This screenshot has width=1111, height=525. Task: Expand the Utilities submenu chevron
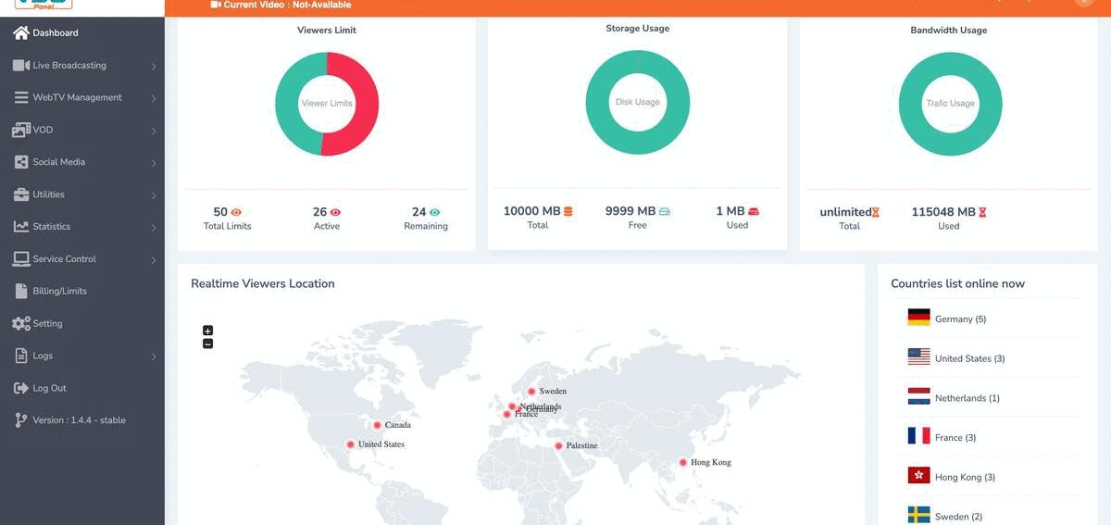click(154, 195)
